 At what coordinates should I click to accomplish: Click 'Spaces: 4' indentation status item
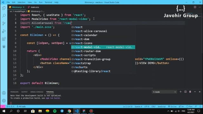(x=138, y=106)
